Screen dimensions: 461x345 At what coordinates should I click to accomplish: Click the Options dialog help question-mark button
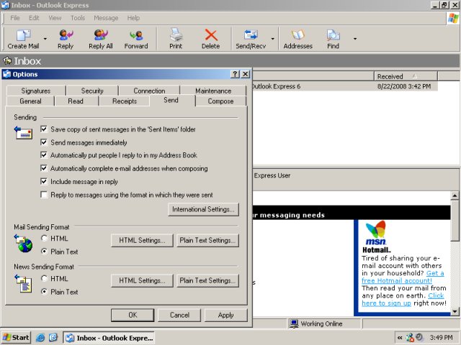tap(235, 74)
